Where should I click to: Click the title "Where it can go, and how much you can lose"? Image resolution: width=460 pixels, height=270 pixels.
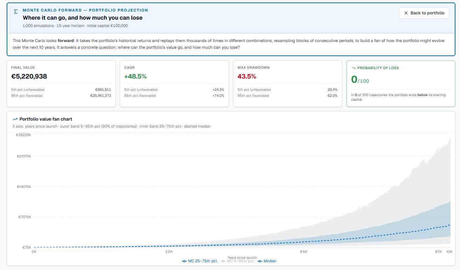point(83,18)
